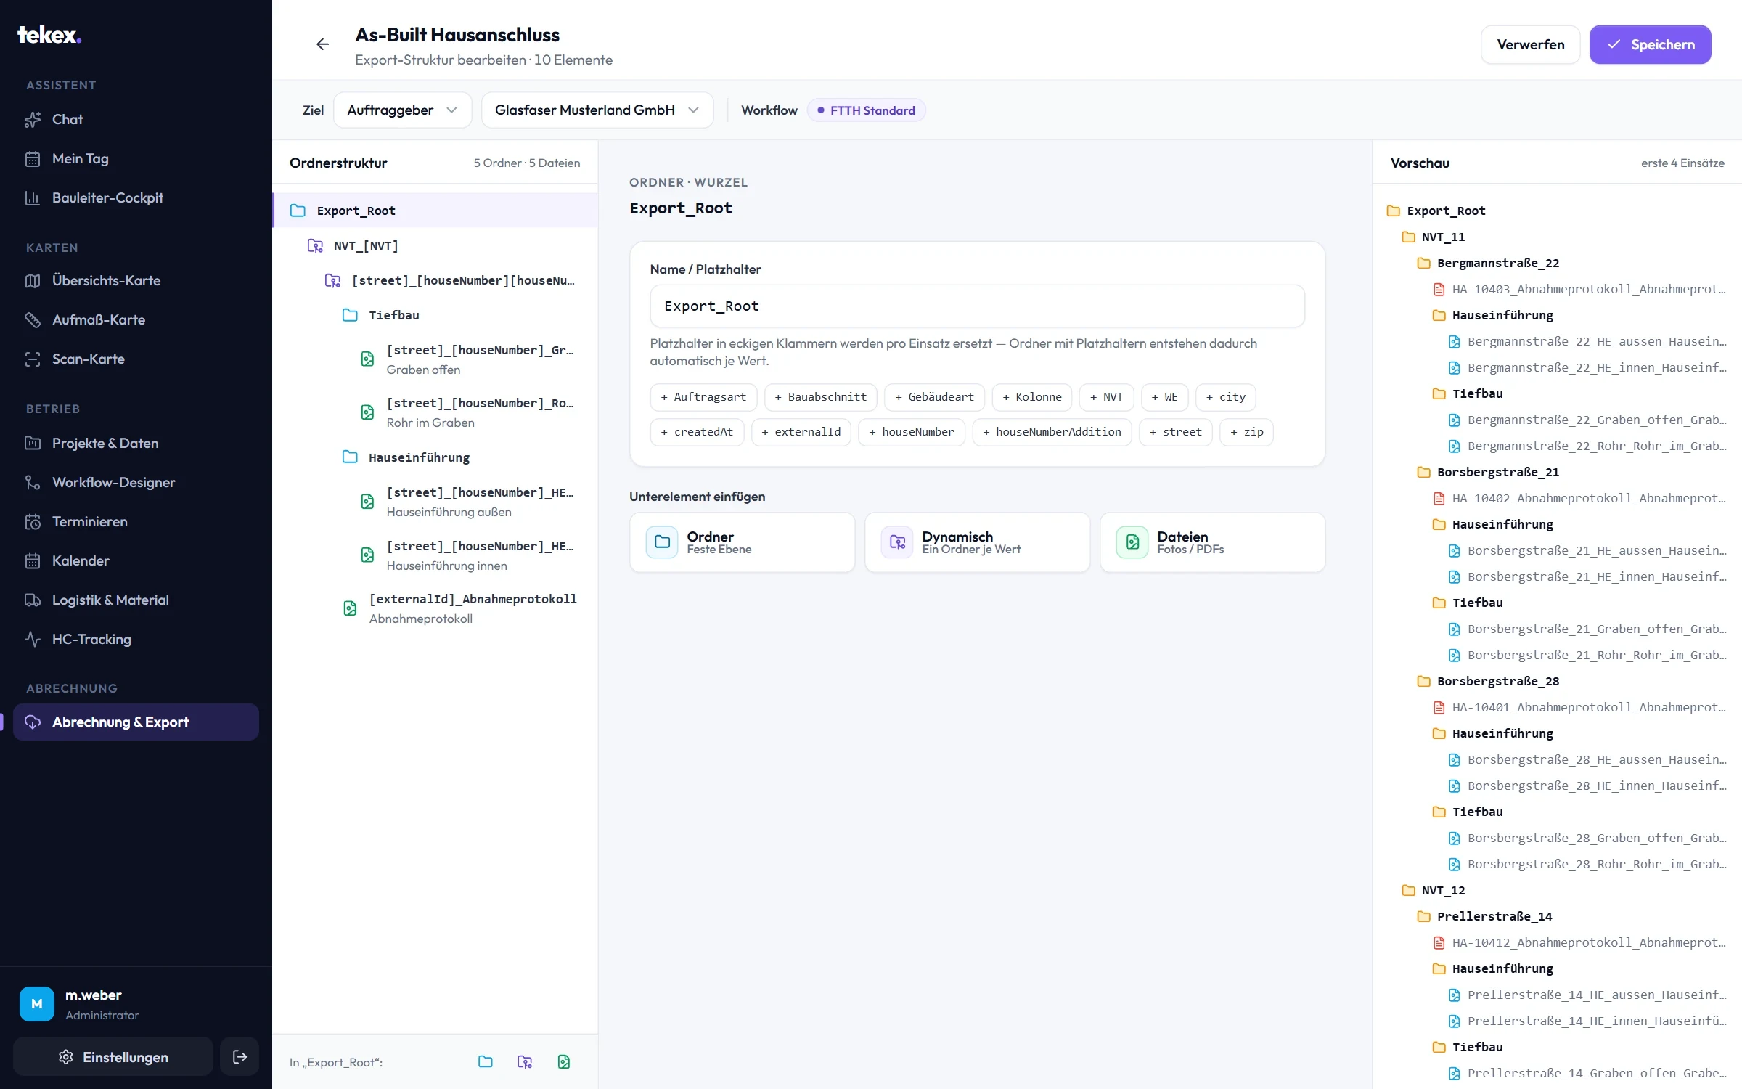Add the houseNumberAddition placeholder chip
The image size is (1742, 1089).
1052,432
